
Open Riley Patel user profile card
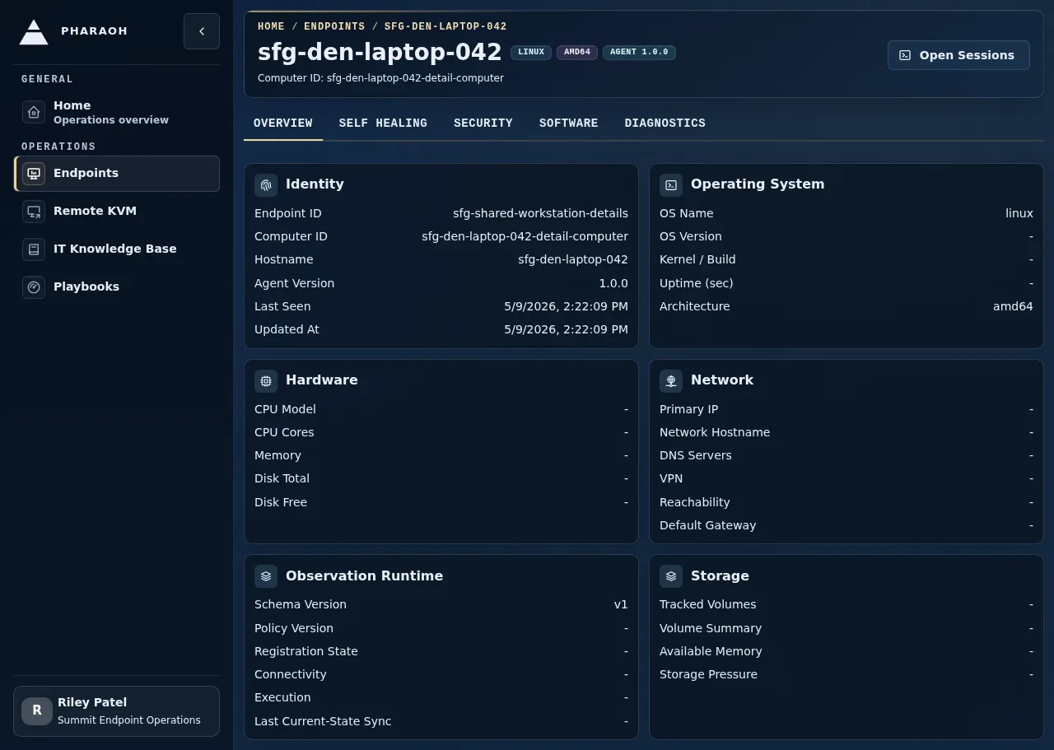pos(117,711)
